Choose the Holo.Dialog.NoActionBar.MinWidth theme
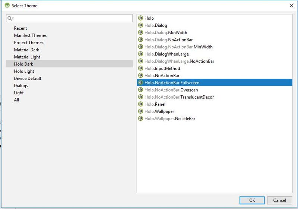The image size is (298, 209). (x=215, y=47)
